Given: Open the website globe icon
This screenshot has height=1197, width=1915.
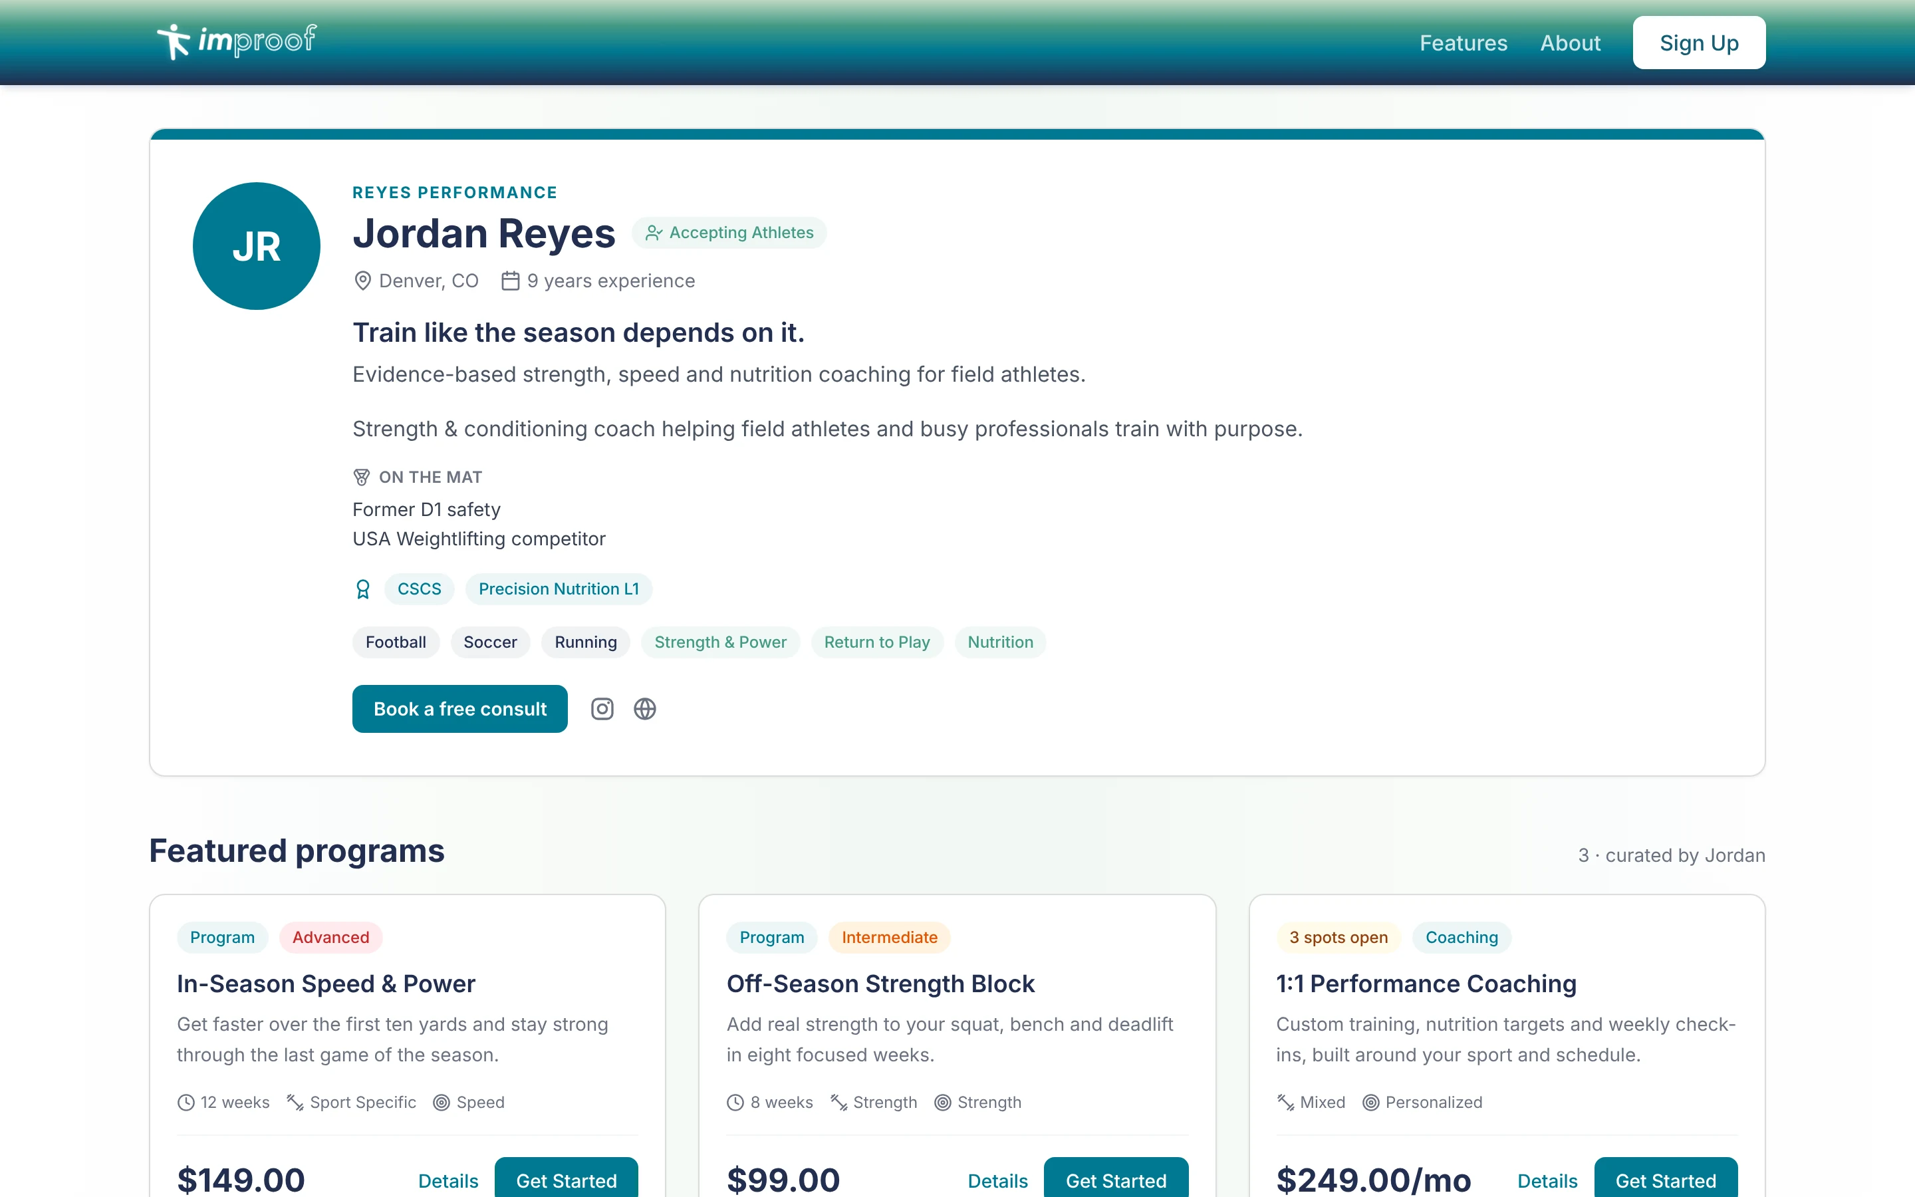Looking at the screenshot, I should (645, 708).
